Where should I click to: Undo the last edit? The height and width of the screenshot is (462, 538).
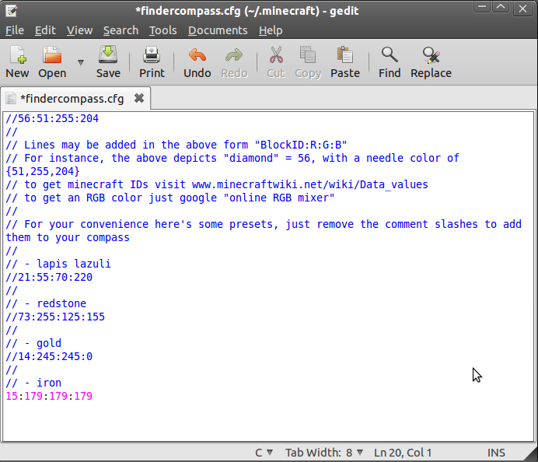pyautogui.click(x=197, y=55)
